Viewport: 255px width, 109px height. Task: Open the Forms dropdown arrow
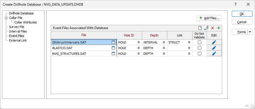click(250, 32)
